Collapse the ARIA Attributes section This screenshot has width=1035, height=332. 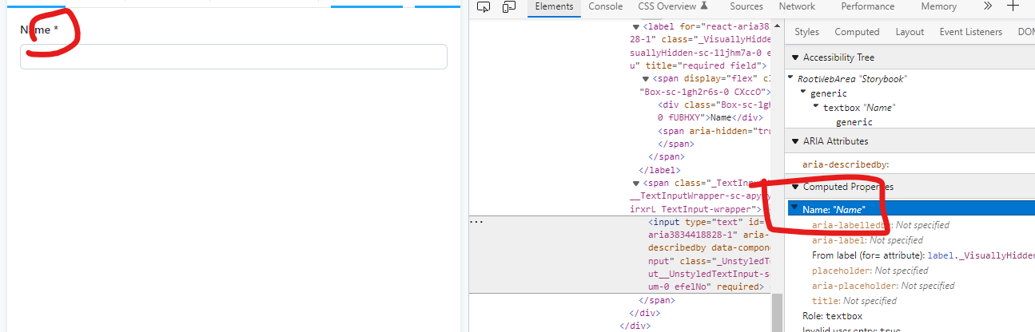794,141
